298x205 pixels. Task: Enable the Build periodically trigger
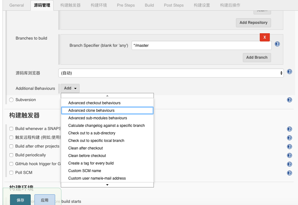point(11,155)
